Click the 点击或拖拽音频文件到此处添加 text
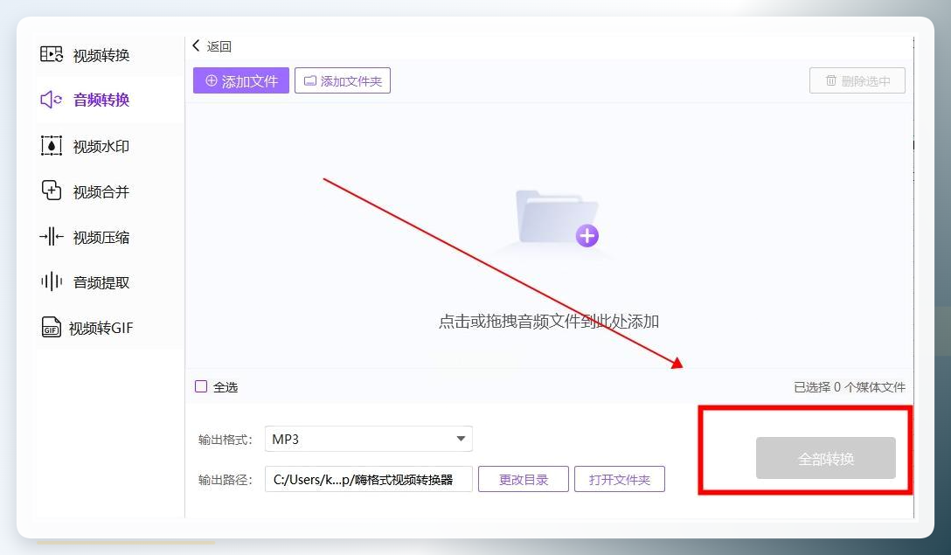Screen dimensions: 951x555 coord(548,322)
